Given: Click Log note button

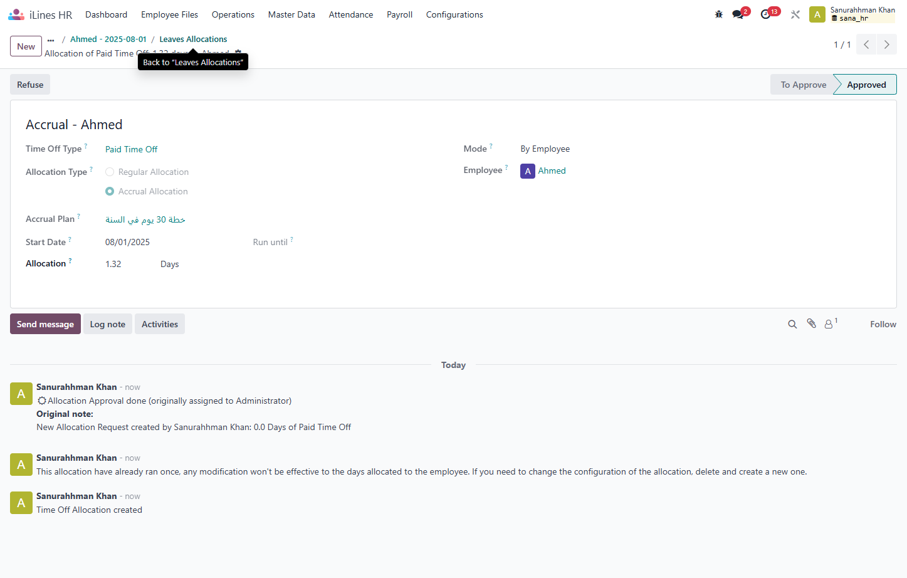Looking at the screenshot, I should (x=108, y=324).
